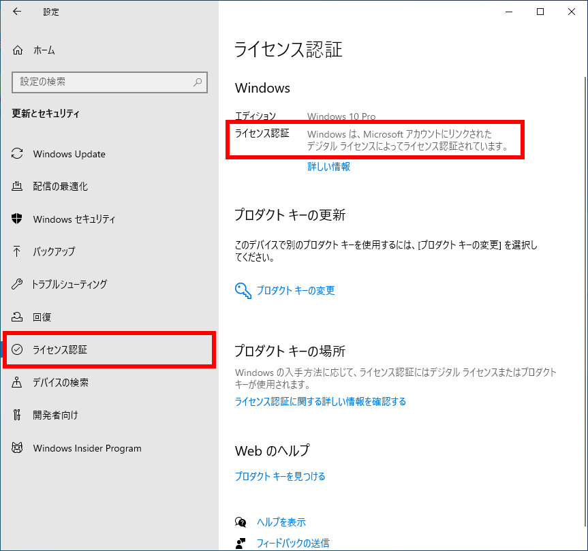Click the Web のヘルプ heading
Viewport: 588px width, 551px height.
coord(273,451)
